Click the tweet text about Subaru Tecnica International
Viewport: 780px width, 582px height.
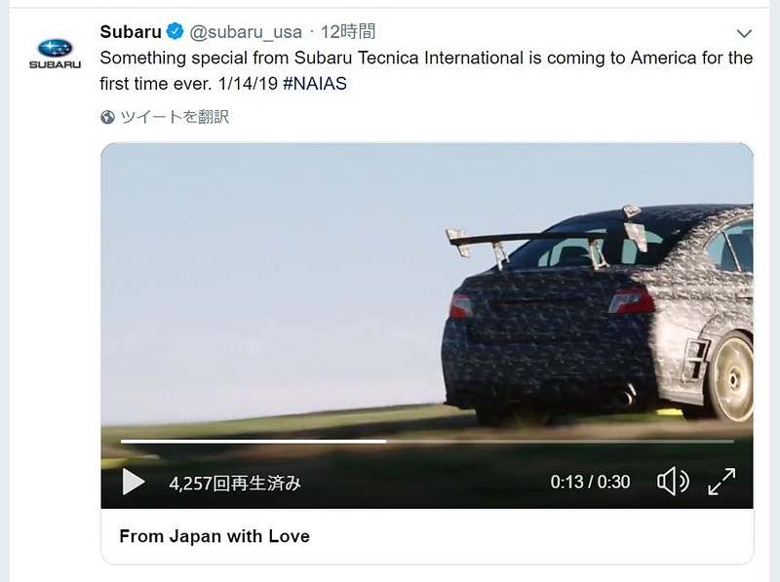point(426,70)
